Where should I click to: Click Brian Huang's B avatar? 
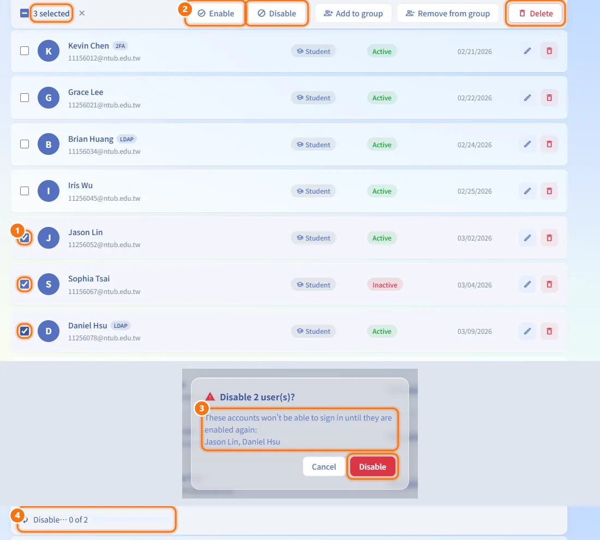click(49, 145)
